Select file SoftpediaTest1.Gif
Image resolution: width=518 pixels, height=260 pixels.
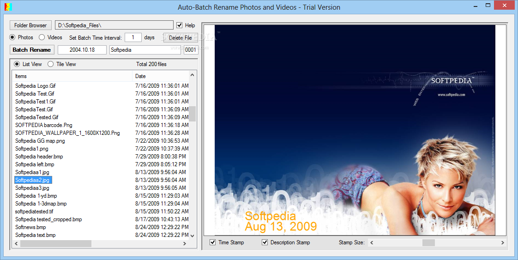coord(36,102)
